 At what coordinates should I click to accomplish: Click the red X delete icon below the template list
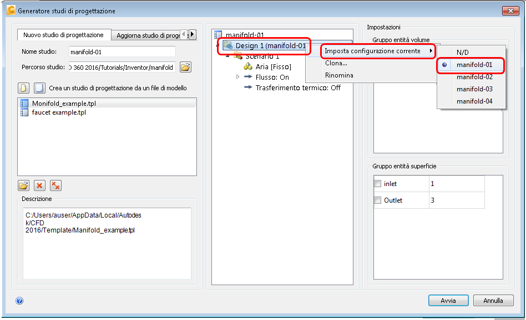(39, 185)
